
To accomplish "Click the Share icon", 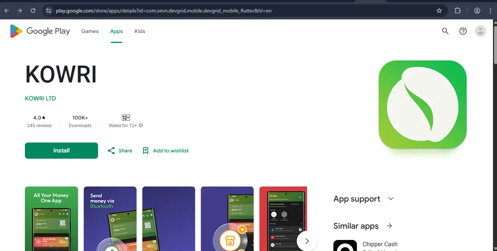I will tap(111, 151).
